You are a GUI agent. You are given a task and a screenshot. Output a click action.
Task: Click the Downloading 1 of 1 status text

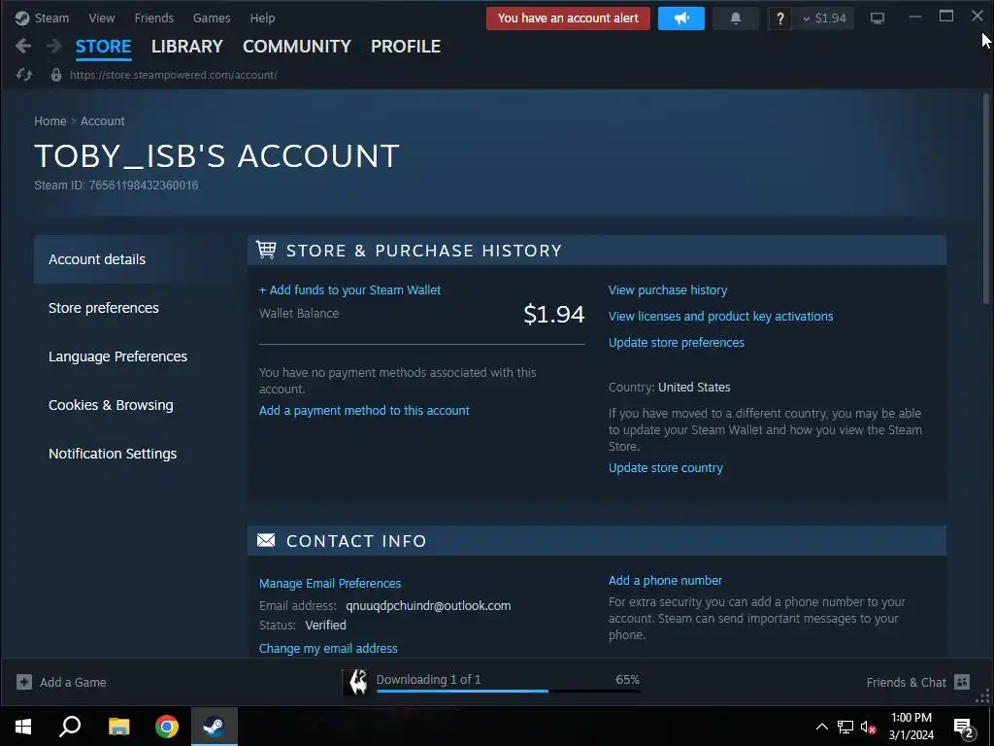coord(428,679)
